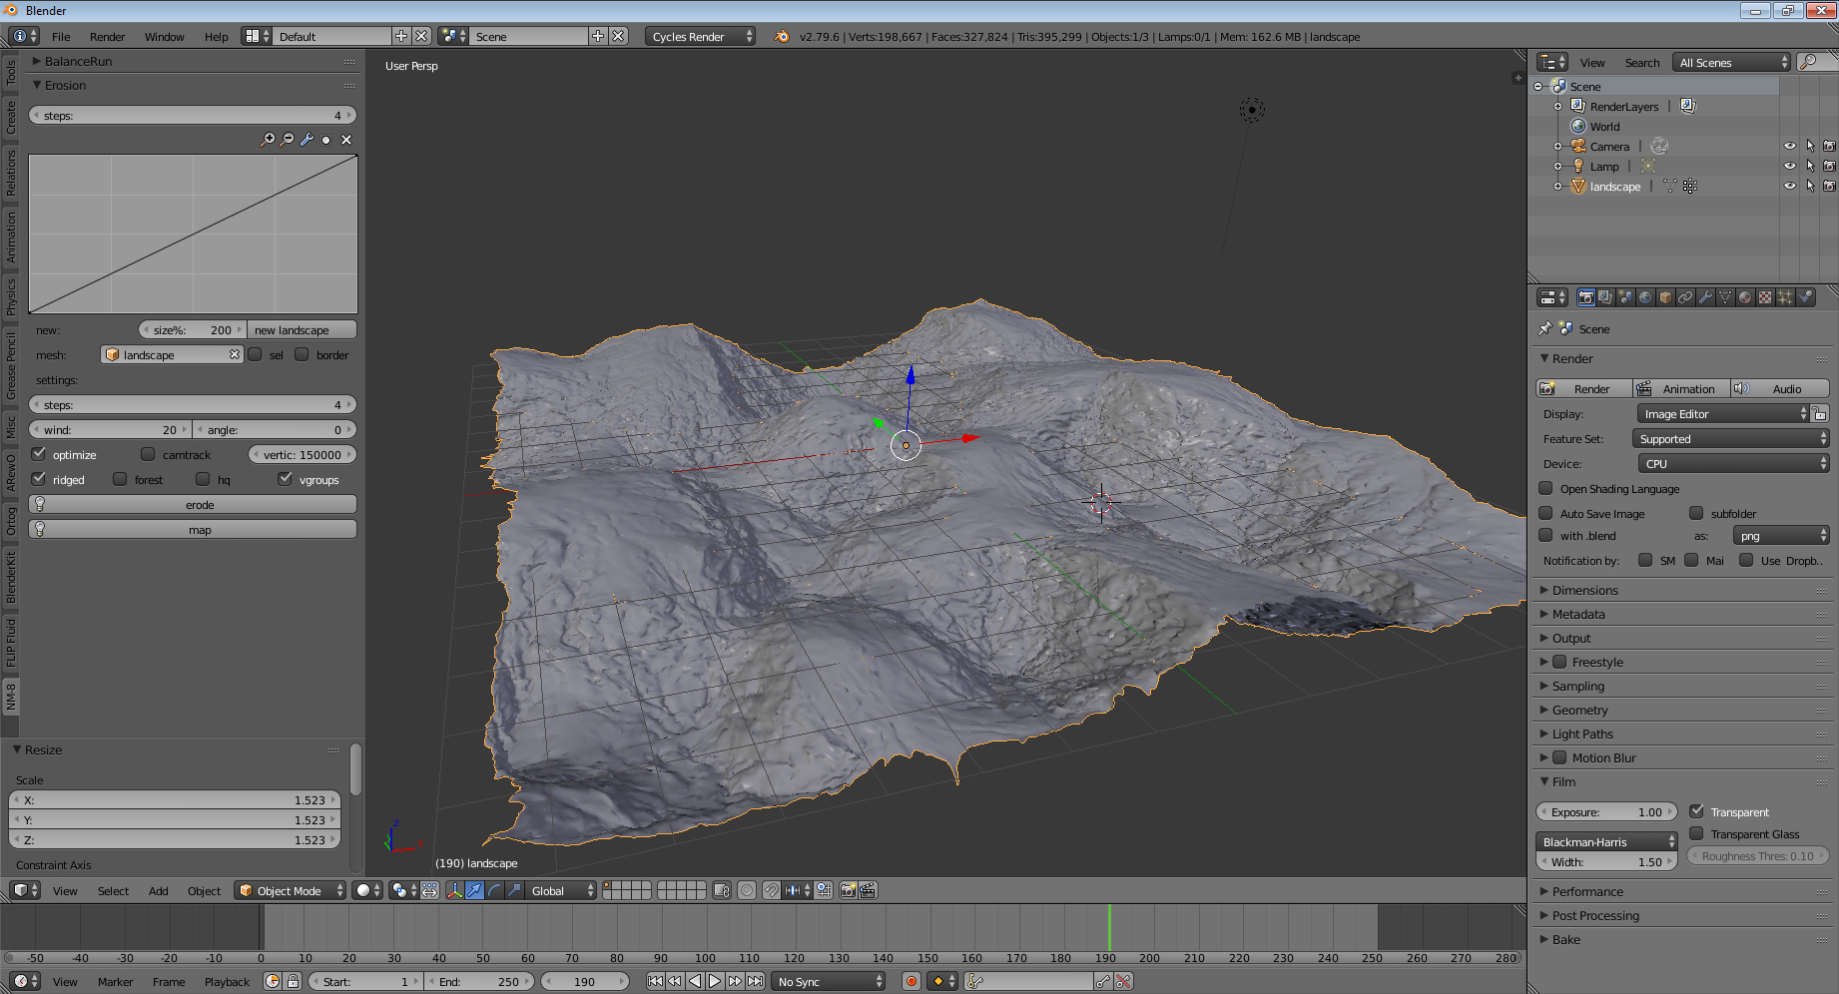Open the Cycles Render engine dropdown
The height and width of the screenshot is (994, 1839).
(701, 36)
